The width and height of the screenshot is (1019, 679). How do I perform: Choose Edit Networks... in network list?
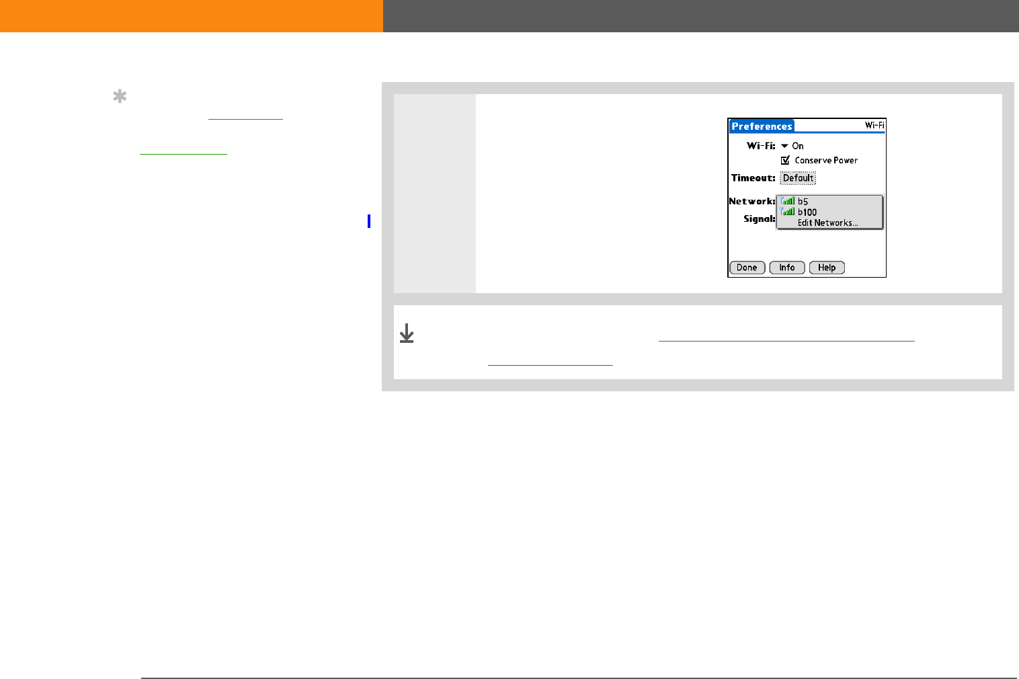pyautogui.click(x=827, y=223)
